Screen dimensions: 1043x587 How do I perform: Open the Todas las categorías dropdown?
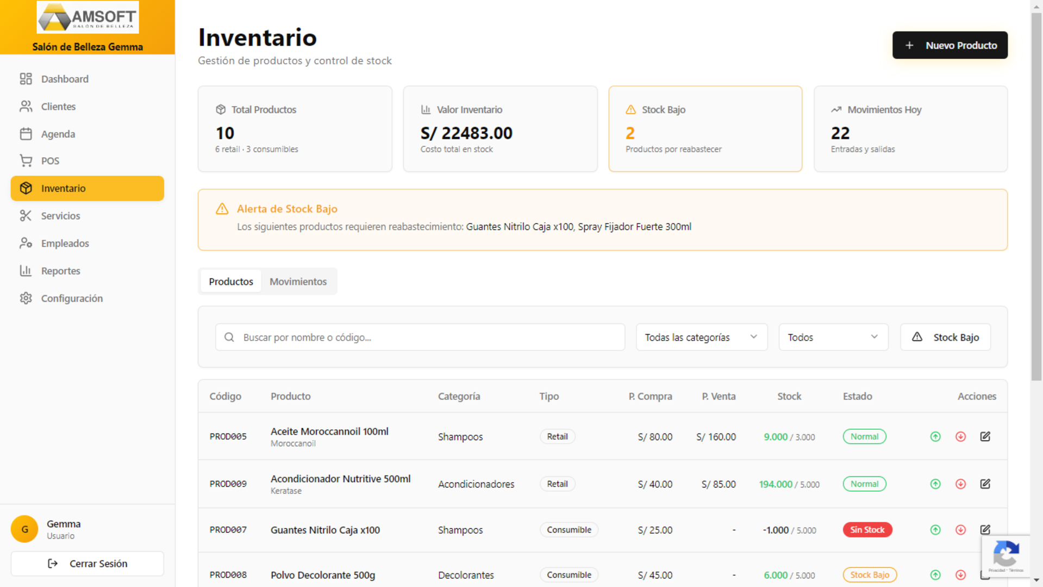tap(701, 337)
